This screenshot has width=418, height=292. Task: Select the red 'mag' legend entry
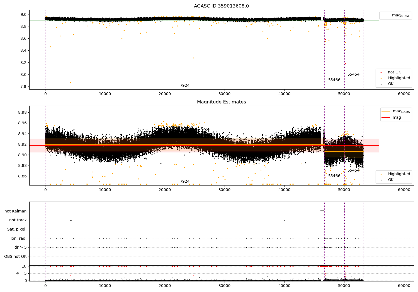(391, 118)
